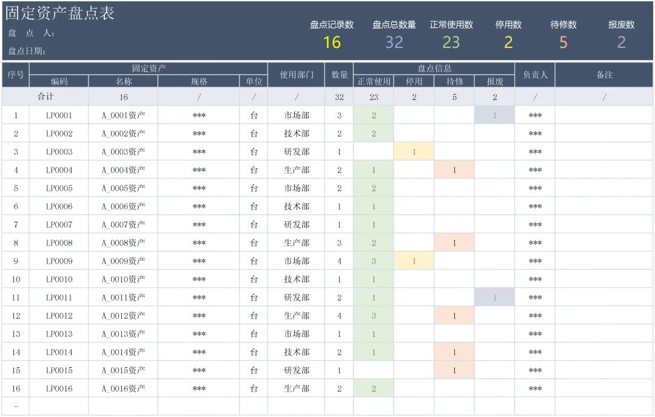
Task: Select the 盘点日期 label in header
Action: coord(27,51)
